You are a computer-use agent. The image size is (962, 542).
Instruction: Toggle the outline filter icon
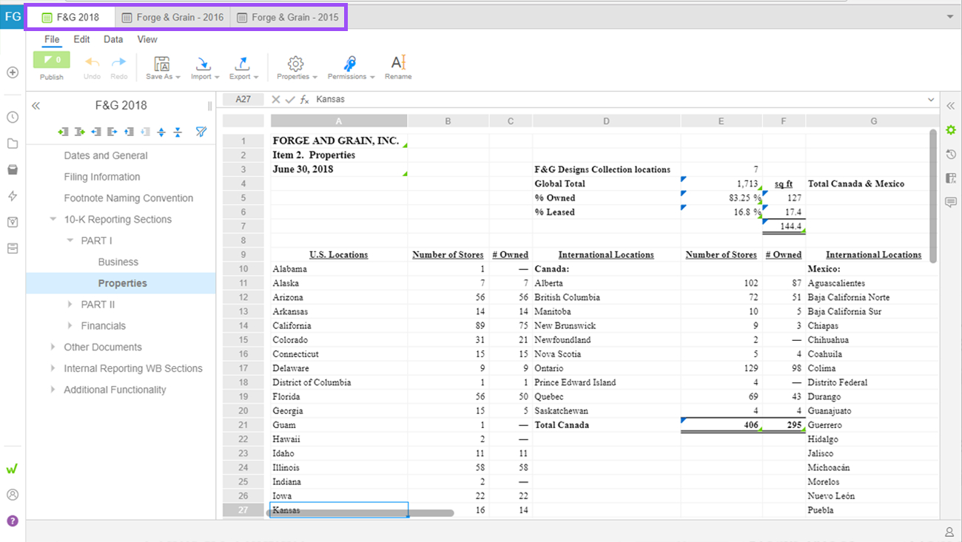201,132
